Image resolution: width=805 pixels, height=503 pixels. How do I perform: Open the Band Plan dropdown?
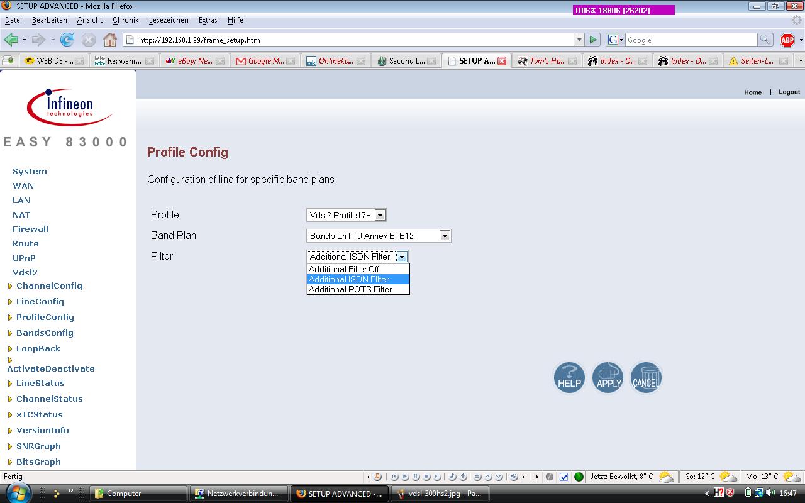tap(379, 236)
